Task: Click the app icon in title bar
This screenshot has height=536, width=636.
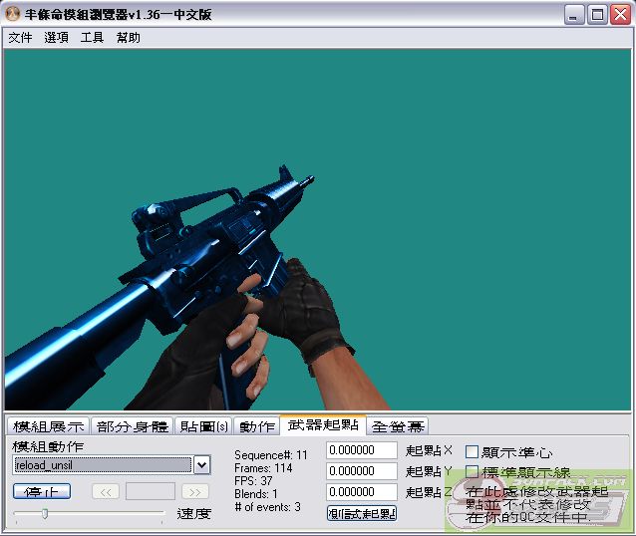Action: [x=12, y=14]
